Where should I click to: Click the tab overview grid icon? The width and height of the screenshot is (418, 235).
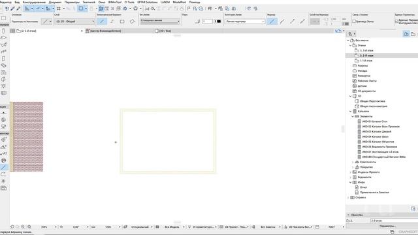click(12, 31)
